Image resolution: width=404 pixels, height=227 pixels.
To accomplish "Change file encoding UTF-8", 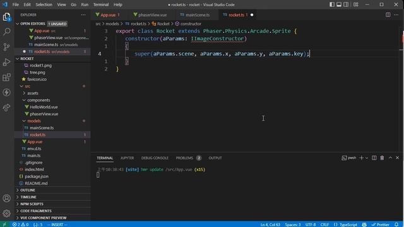I will pos(311,224).
